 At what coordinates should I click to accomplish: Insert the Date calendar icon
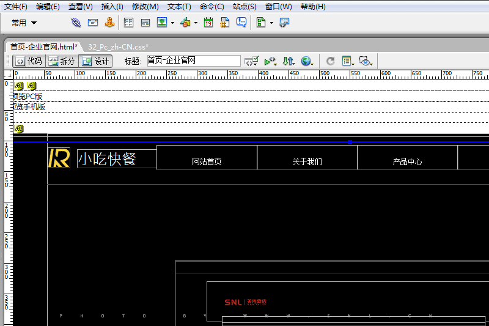(x=208, y=23)
